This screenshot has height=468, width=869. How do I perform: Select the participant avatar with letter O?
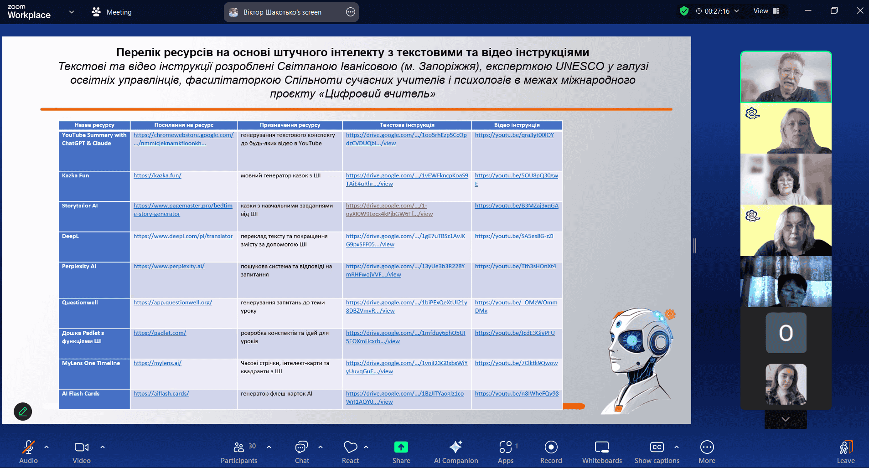pos(786,333)
